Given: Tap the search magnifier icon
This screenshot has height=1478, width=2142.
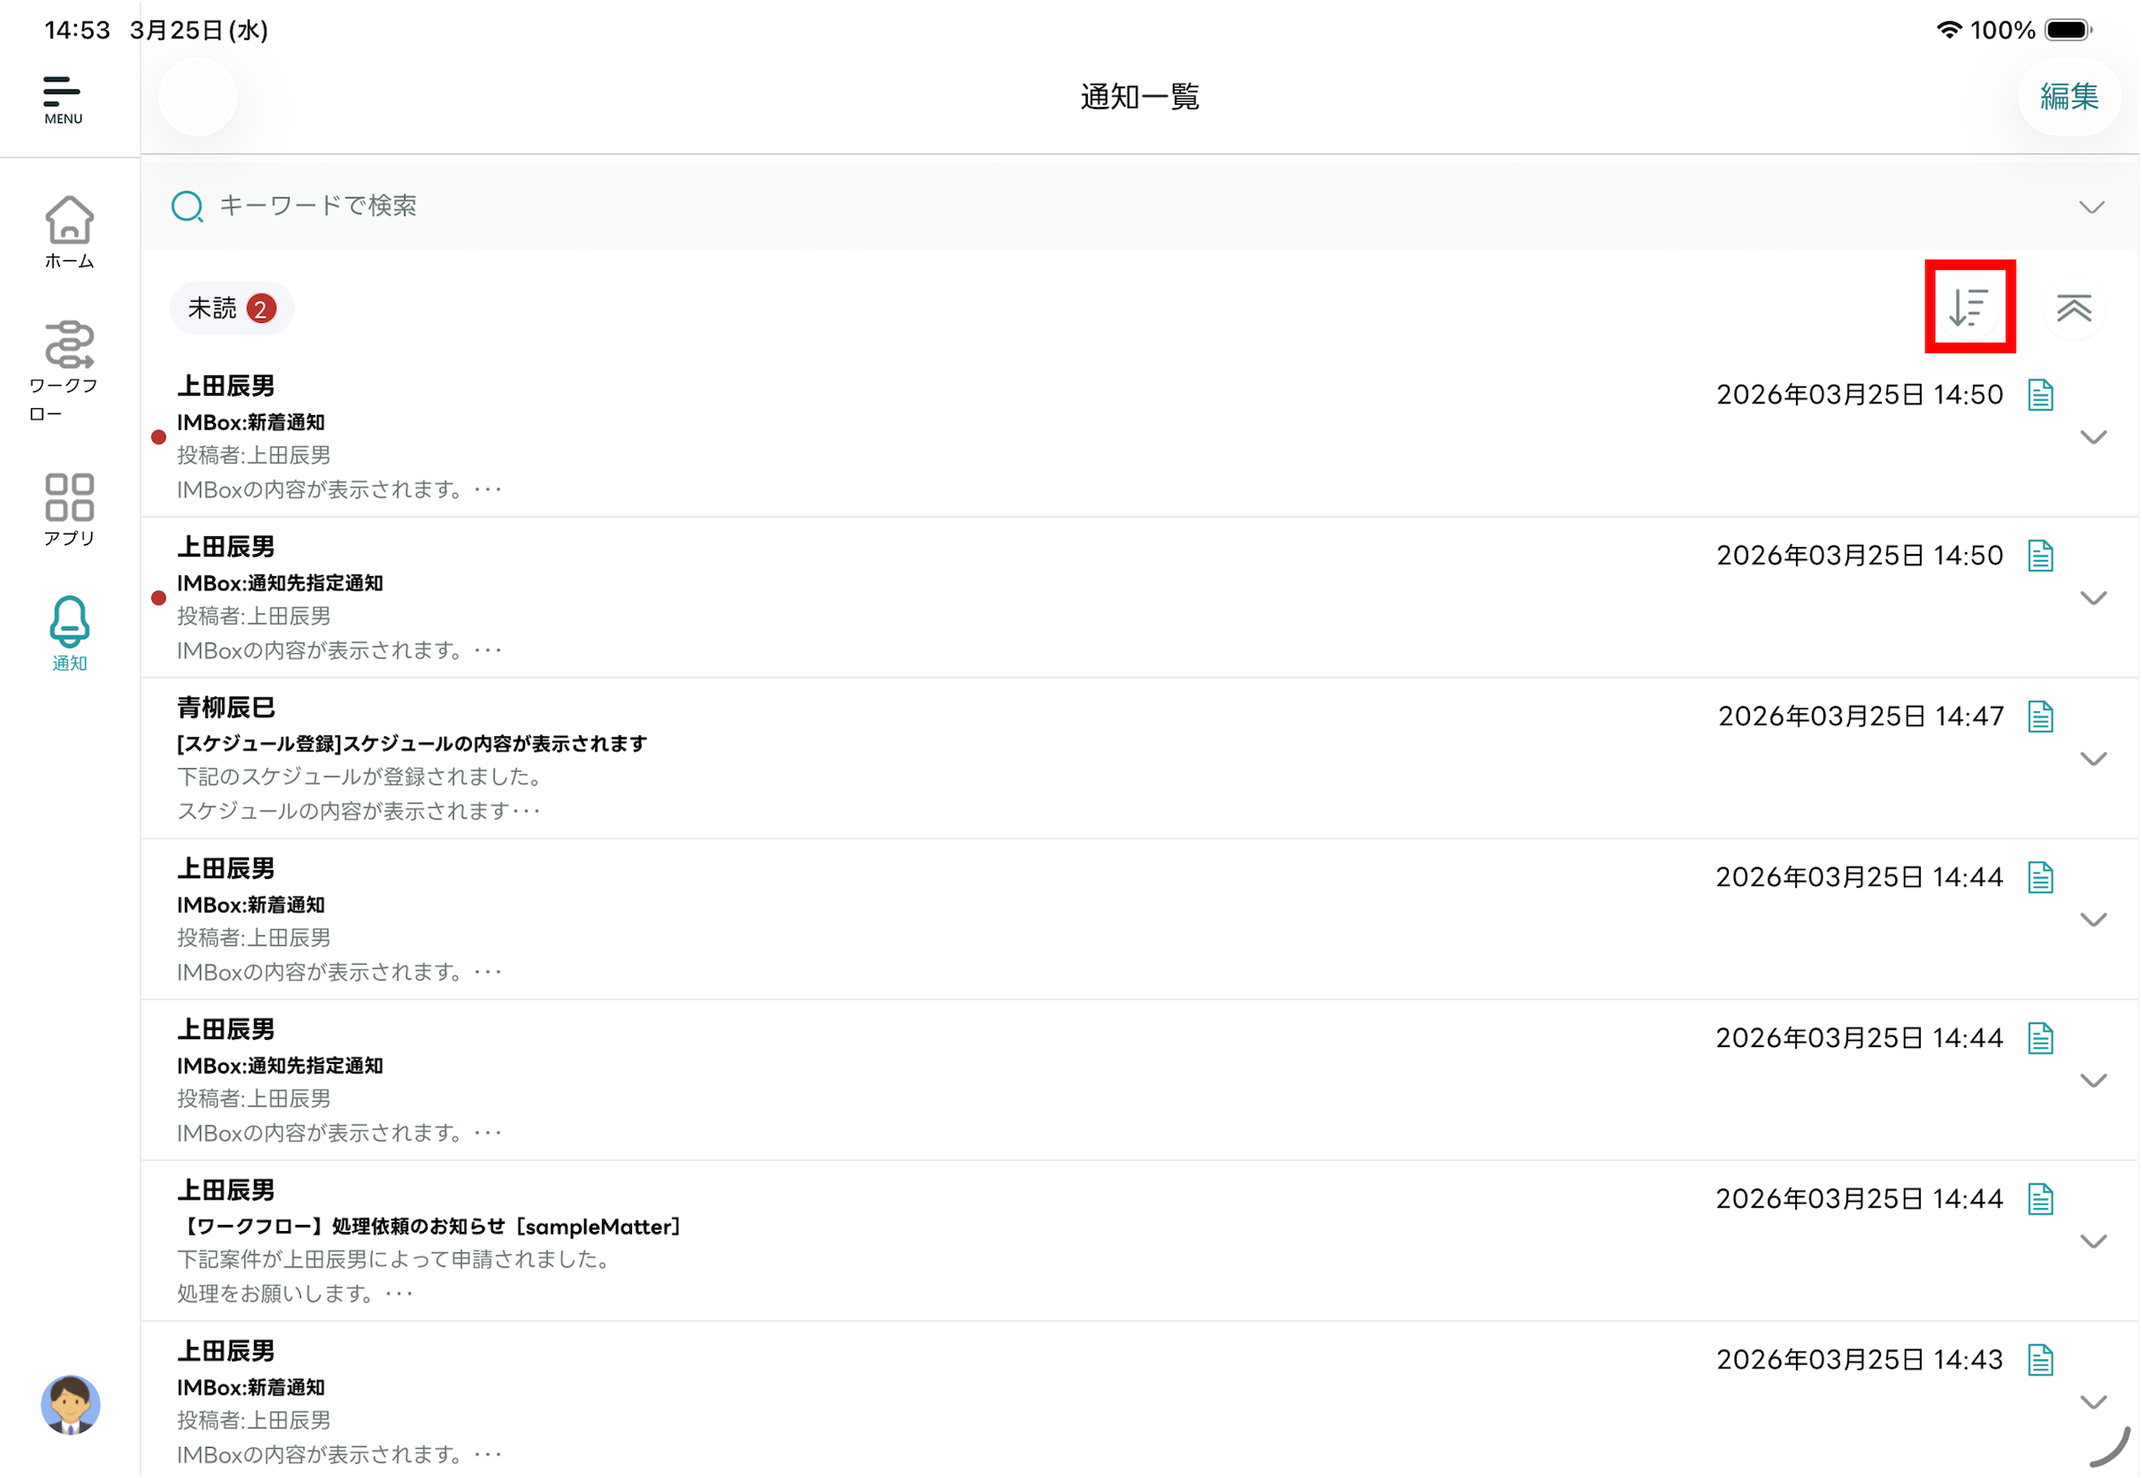Looking at the screenshot, I should [x=187, y=205].
